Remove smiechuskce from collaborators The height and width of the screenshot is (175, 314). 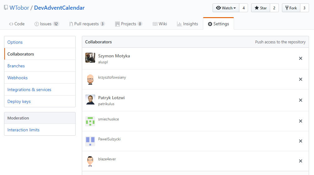(300, 121)
